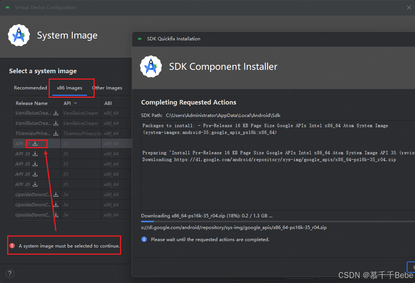
Task: Click 'Please wait until the requested actions' text
Action: pos(210,240)
